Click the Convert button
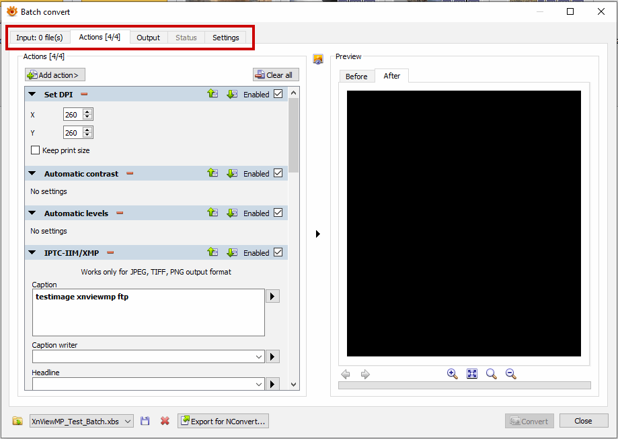Viewport: 618px width, 439px height. click(529, 421)
